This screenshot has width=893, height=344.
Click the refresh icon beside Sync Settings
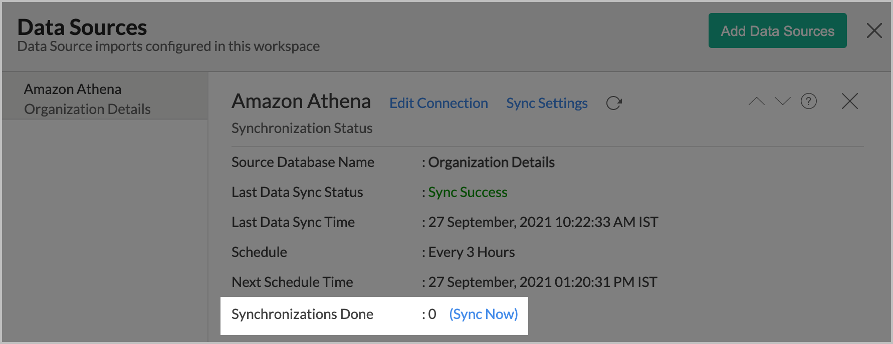point(613,103)
